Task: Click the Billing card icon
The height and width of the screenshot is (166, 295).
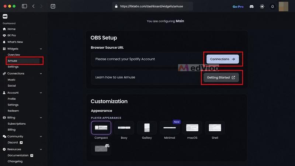Action: coord(4,118)
